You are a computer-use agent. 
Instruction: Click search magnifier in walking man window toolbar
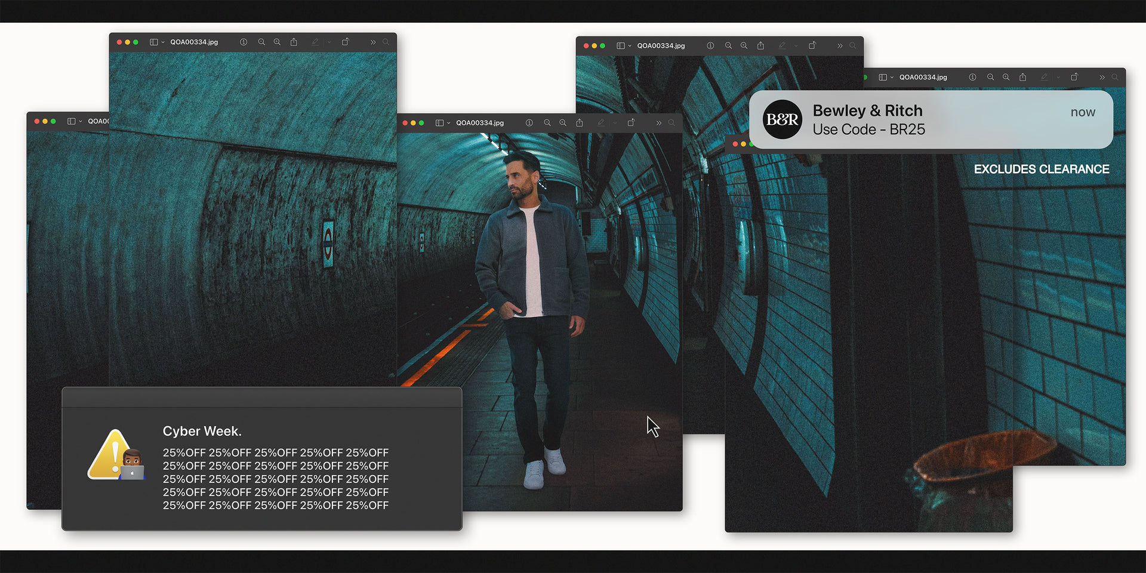672,123
